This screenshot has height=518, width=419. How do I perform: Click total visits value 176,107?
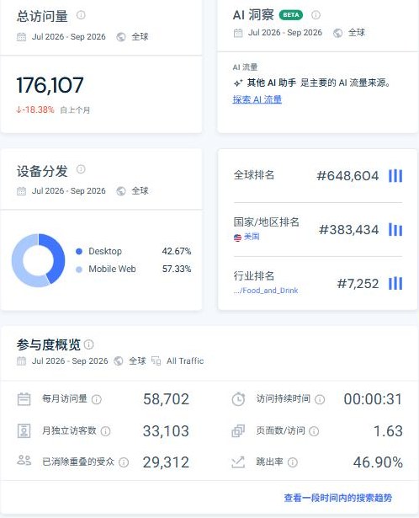[x=50, y=85]
